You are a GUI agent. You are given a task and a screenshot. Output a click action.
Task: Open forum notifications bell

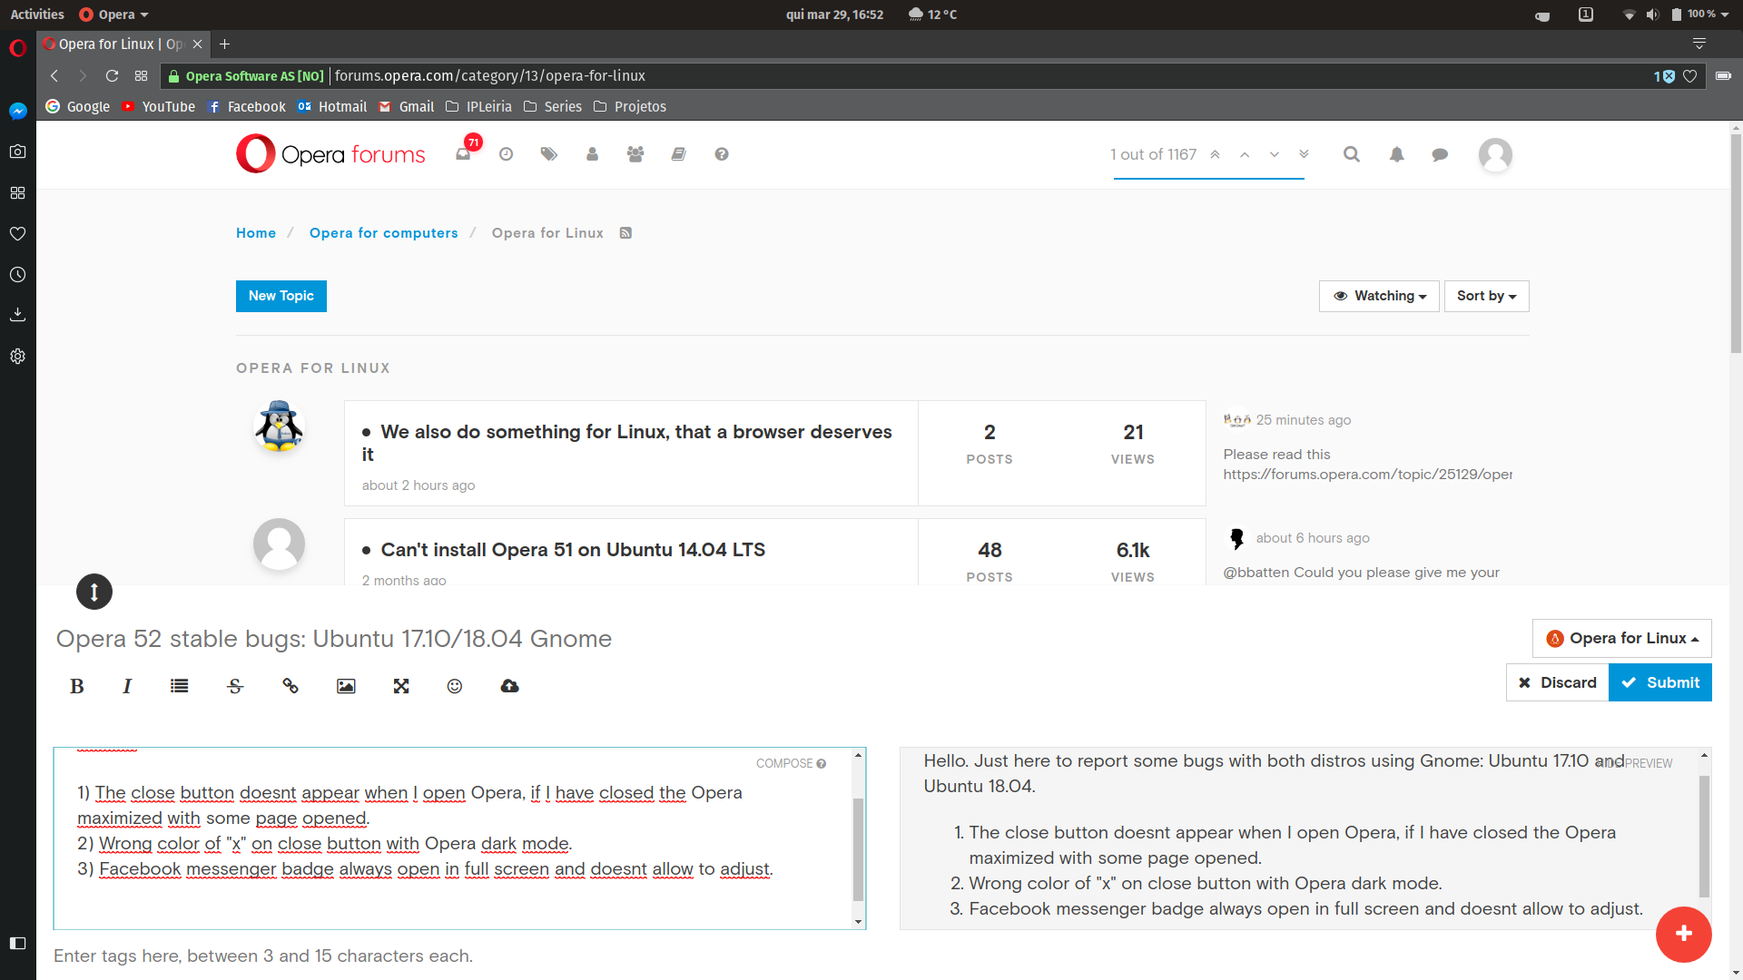coord(1396,154)
